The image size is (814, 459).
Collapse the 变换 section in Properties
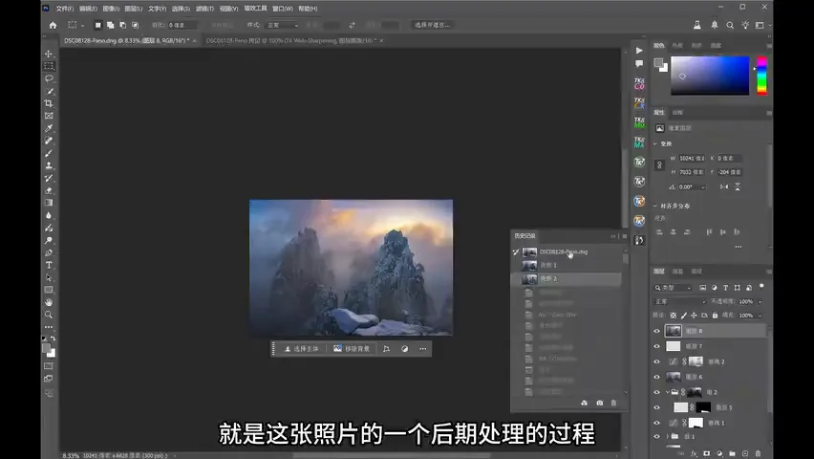655,143
